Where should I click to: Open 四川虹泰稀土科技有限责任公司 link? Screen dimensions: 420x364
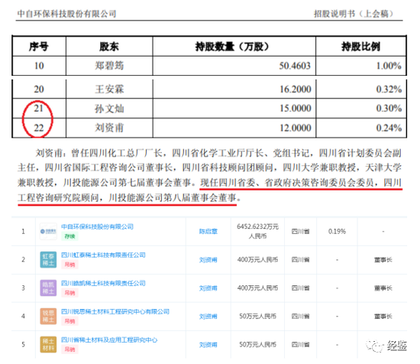pyautogui.click(x=103, y=255)
